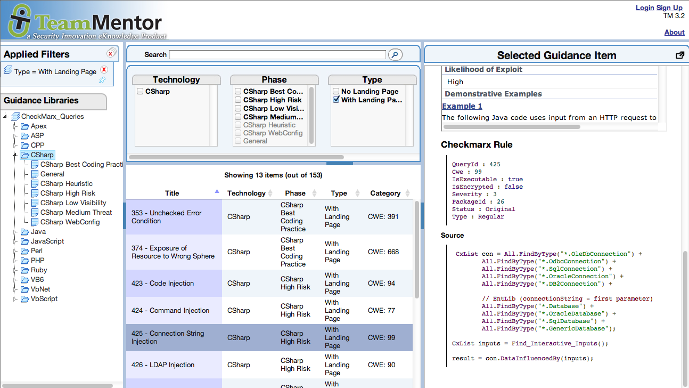Open the Example 1 link
Viewport: 689px width, 388px height.
point(462,106)
